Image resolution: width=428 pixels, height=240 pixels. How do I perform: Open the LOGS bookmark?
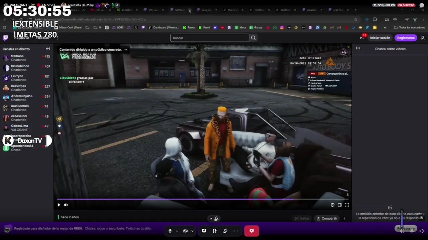coord(118,27)
